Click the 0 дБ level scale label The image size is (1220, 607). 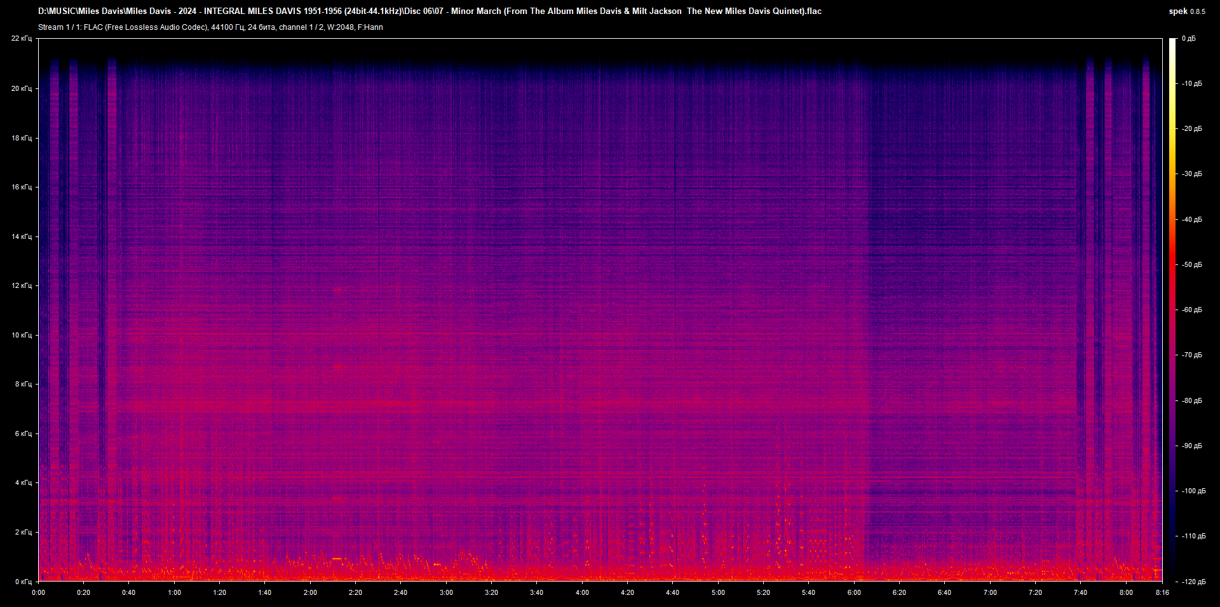click(1189, 39)
